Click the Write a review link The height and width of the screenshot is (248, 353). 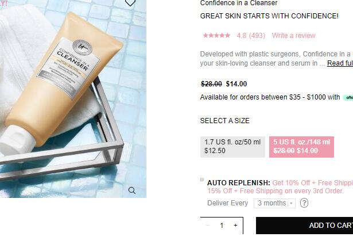(x=293, y=36)
